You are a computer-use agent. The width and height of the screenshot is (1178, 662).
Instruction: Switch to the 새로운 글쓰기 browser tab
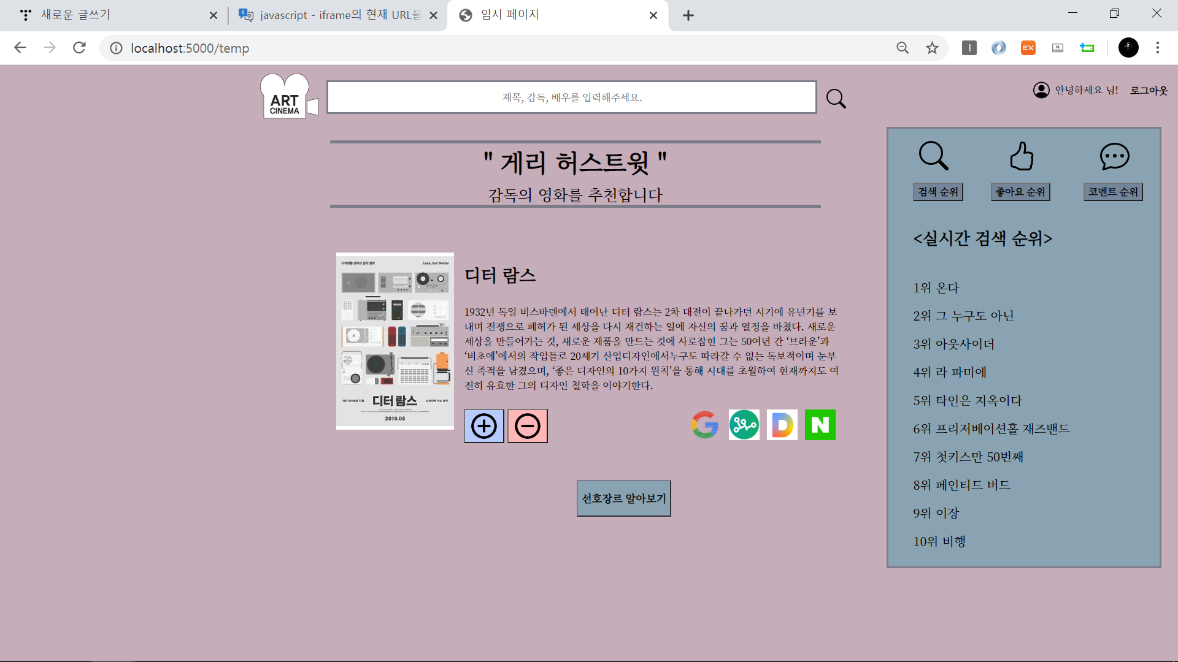(75, 15)
